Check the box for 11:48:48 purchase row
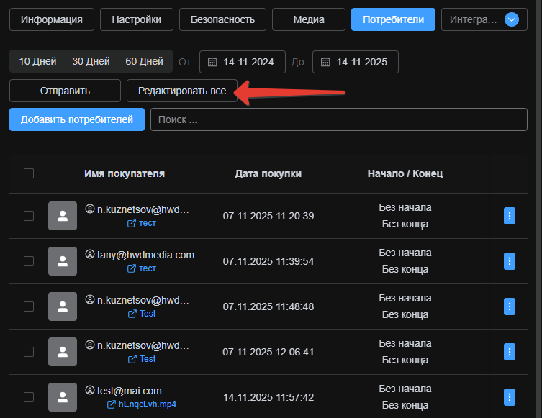The width and height of the screenshot is (542, 418). click(x=29, y=306)
